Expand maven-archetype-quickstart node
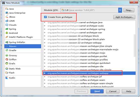The height and width of the screenshot is (97, 140). (x=45, y=63)
